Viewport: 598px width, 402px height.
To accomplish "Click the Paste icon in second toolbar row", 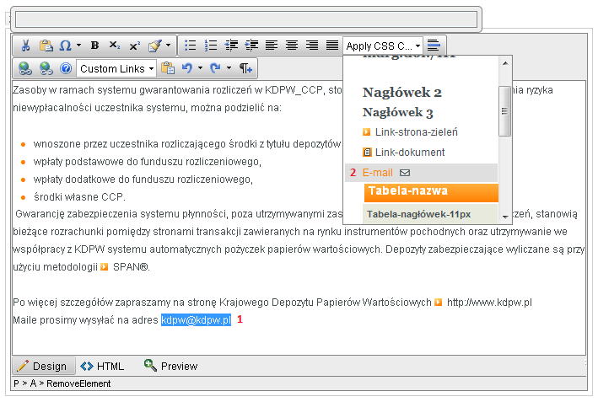I will tap(168, 68).
